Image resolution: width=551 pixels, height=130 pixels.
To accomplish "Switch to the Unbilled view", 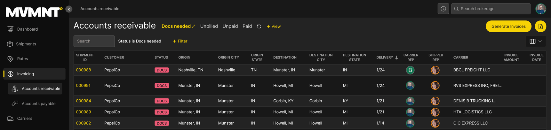I will click(x=209, y=27).
